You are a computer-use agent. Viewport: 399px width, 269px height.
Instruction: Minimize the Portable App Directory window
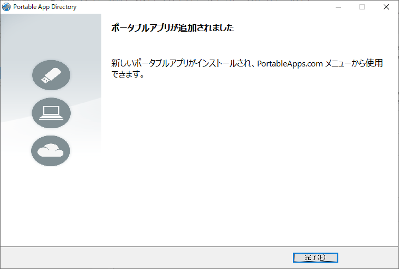coord(338,7)
